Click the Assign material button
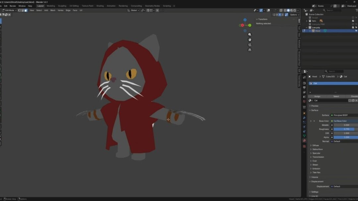This screenshot has height=201, width=358. pos(317,96)
